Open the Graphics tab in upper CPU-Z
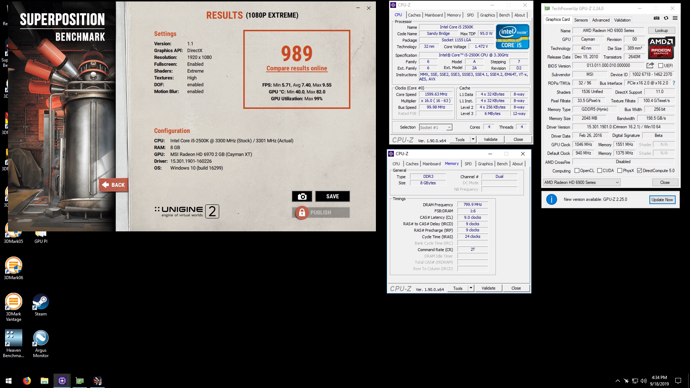 tap(487, 15)
